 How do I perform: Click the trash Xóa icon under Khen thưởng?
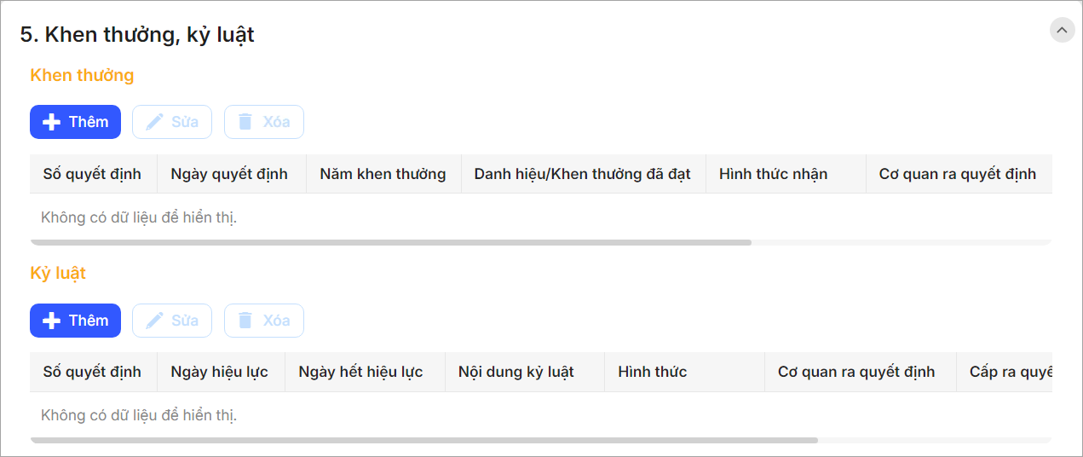[x=245, y=122]
